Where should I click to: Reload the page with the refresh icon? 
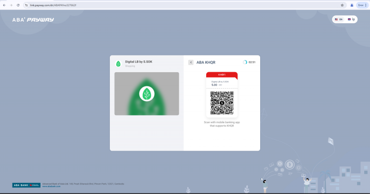click(18, 5)
